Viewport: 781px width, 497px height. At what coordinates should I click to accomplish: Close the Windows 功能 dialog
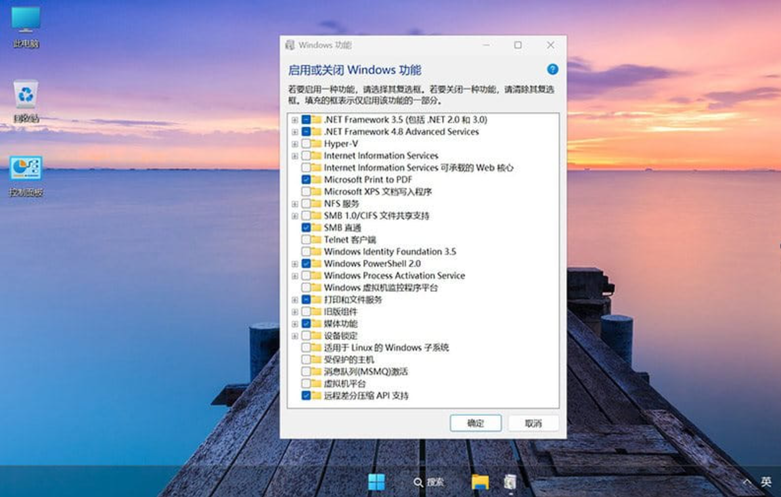(x=550, y=45)
